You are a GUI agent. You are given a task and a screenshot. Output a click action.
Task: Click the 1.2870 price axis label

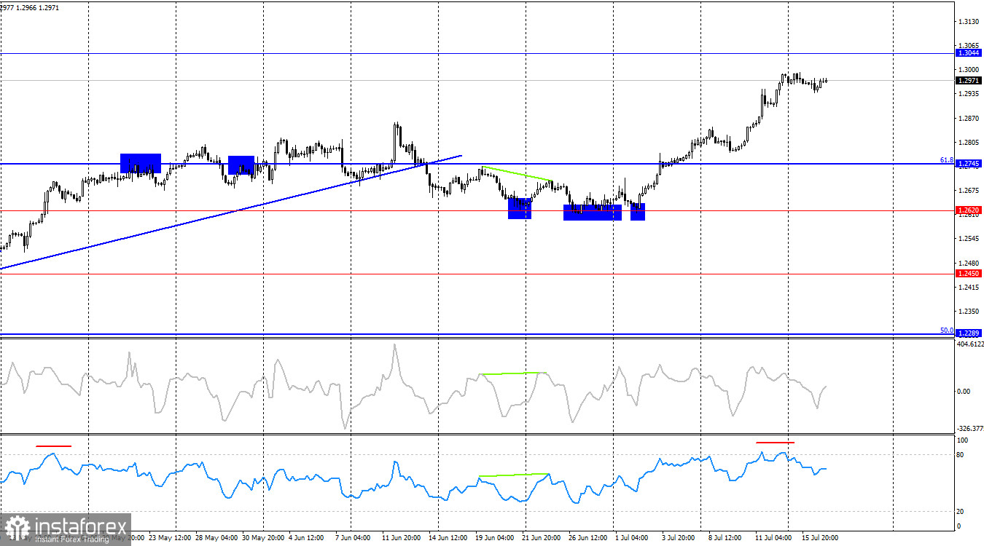point(969,118)
